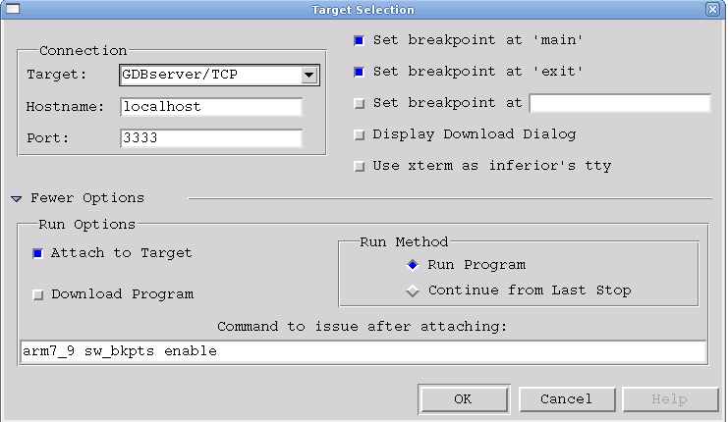Disable Set breakpoint at 'main'
728x422 pixels.
click(359, 41)
